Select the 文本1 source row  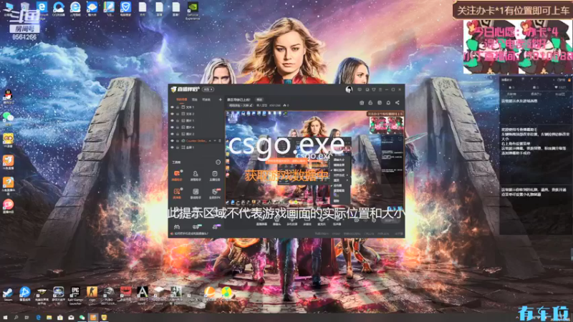196,107
